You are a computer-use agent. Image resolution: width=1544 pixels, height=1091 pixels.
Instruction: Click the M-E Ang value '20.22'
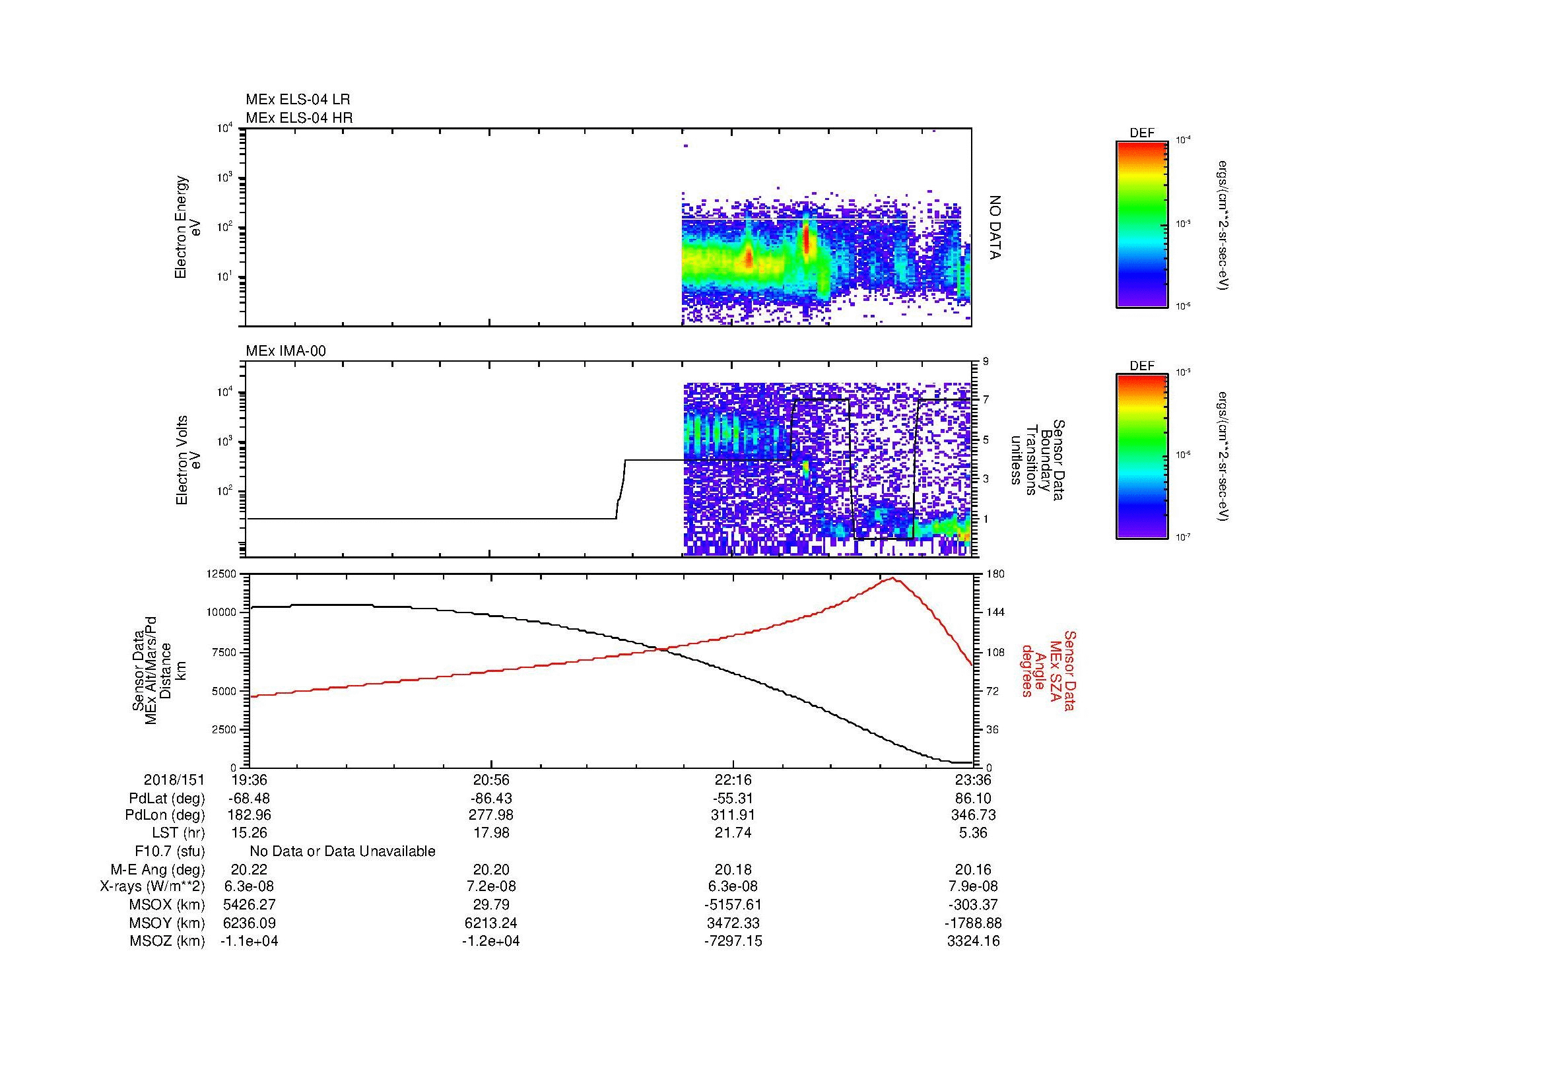tap(250, 869)
